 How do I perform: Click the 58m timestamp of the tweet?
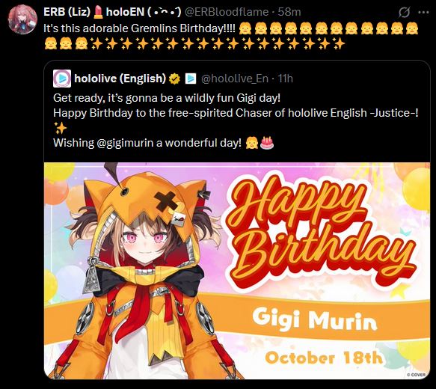pyautogui.click(x=289, y=12)
